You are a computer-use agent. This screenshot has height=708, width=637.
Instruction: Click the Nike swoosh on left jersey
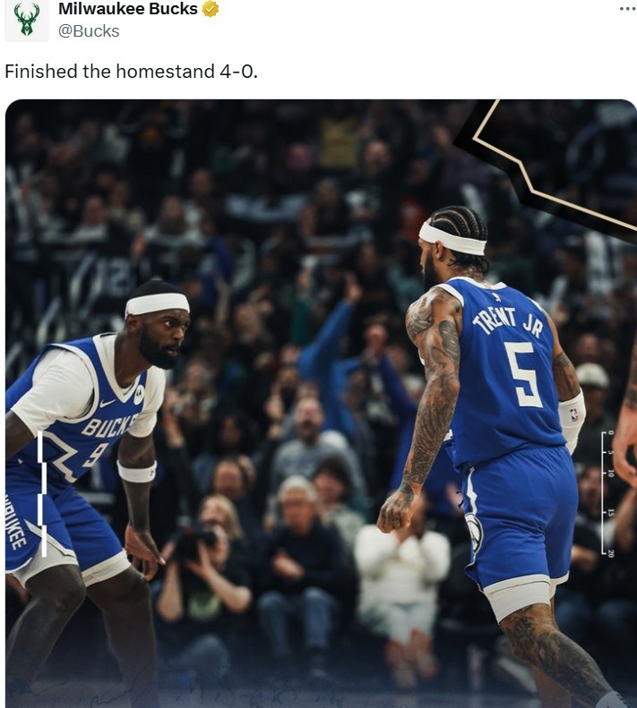click(108, 403)
